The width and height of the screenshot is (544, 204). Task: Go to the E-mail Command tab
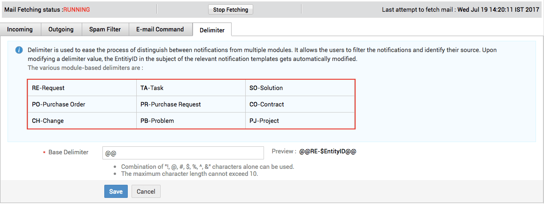[160, 30]
